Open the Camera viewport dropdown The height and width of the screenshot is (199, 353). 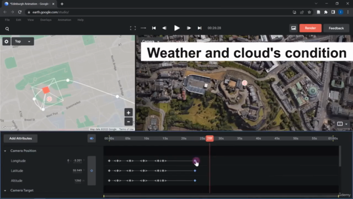[151, 41]
